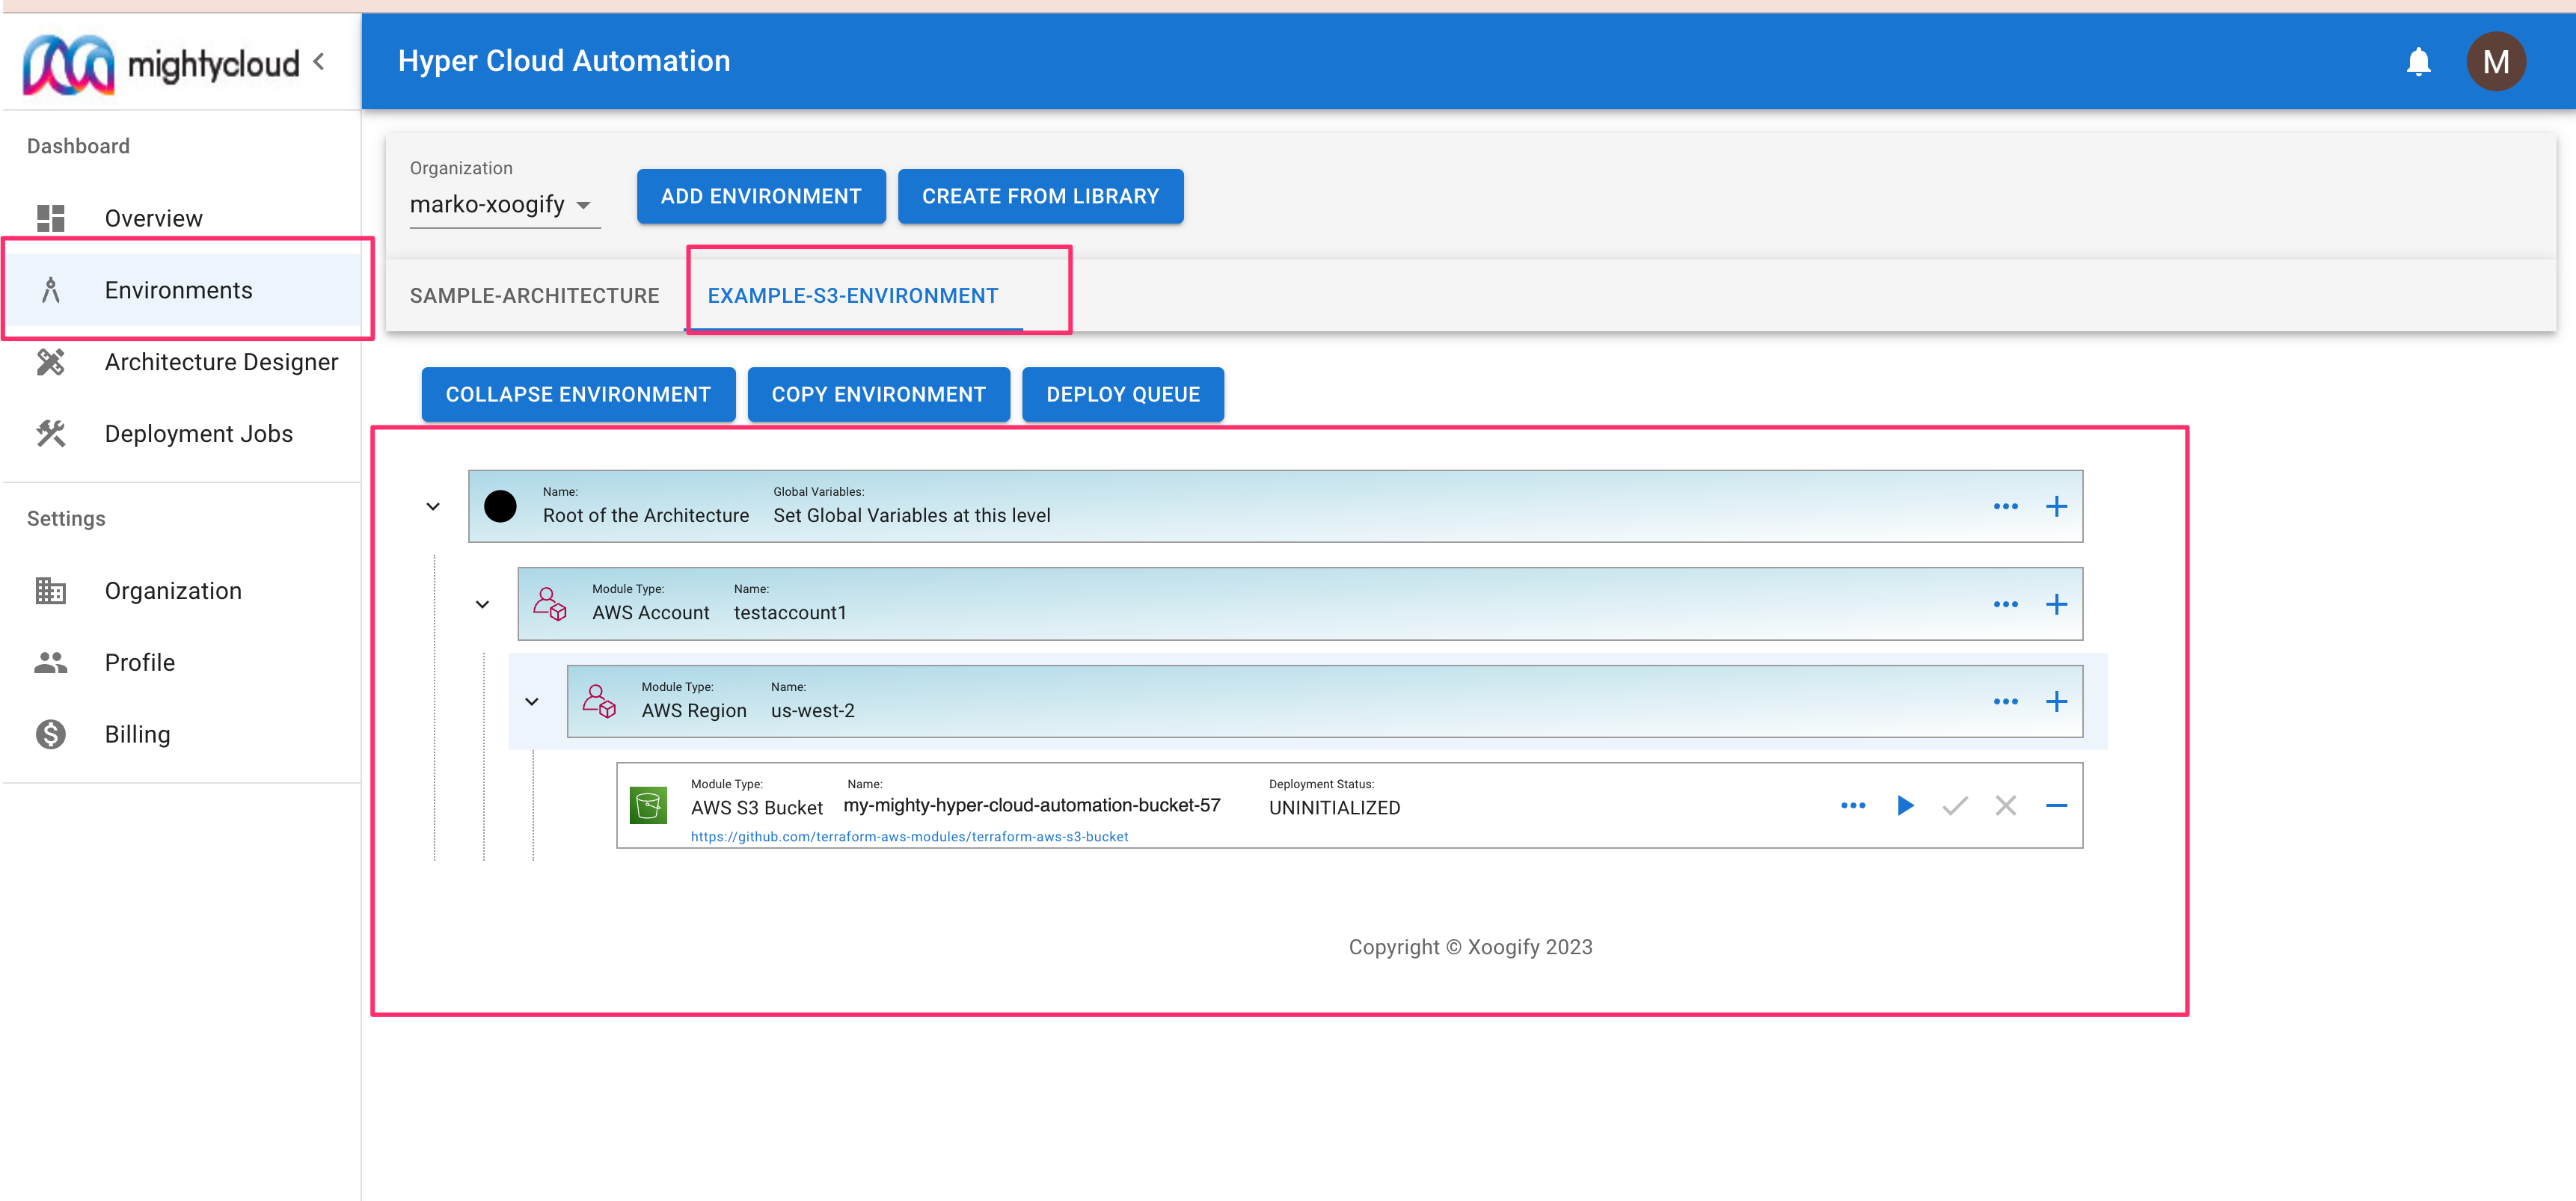Run deploy play icon on S3 bucket
2576x1201 pixels.
point(1904,805)
